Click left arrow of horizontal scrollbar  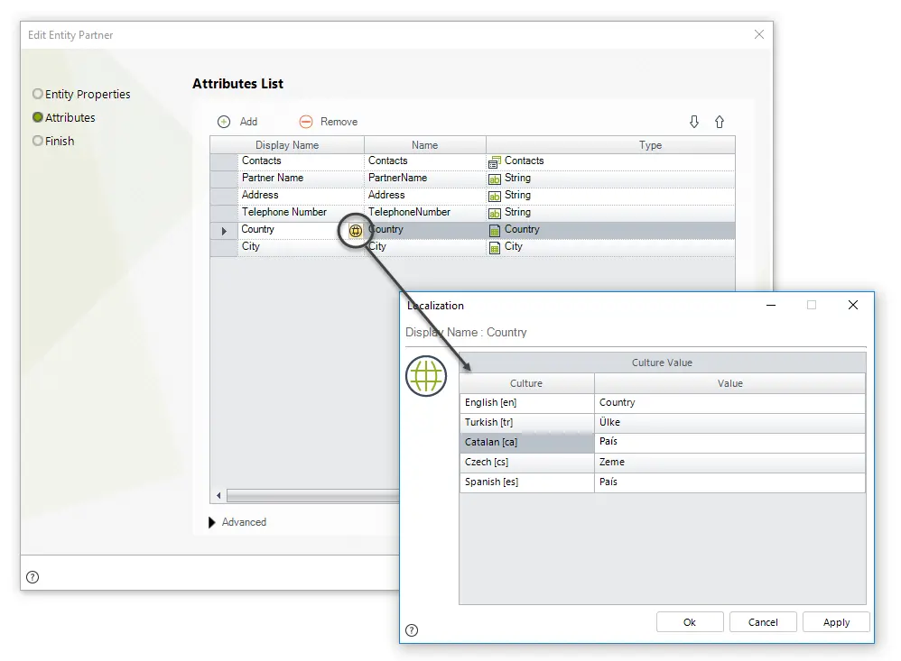(x=218, y=495)
